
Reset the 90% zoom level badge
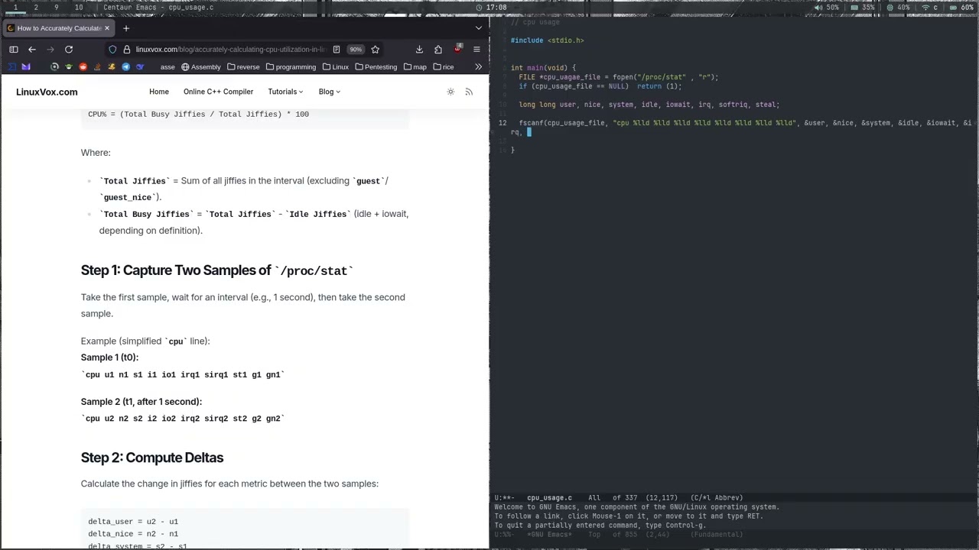pos(356,50)
